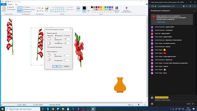The height and width of the screenshot is (111, 197).
Task: Click the Paint help question mark icon
Action: coord(147,4)
